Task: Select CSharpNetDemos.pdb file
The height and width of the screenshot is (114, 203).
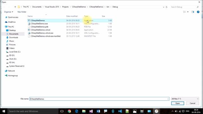Action: [x=70, y=27]
